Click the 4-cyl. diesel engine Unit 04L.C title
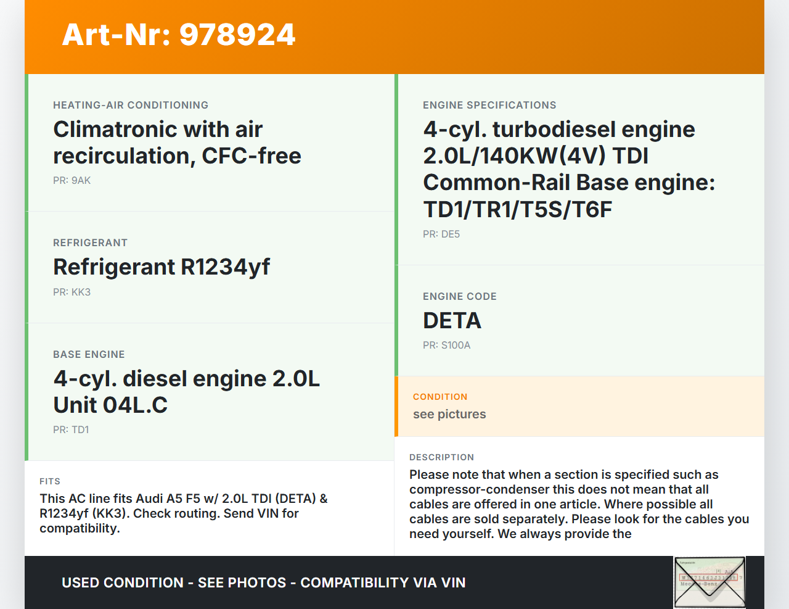This screenshot has width=789, height=609. [x=186, y=392]
